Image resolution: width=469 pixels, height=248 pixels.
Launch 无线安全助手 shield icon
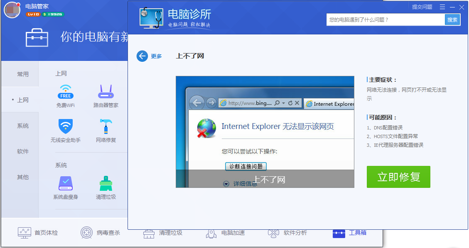coord(66,126)
